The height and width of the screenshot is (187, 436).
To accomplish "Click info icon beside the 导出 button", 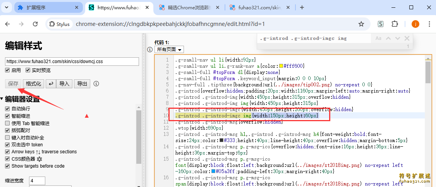I will [x=96, y=84].
